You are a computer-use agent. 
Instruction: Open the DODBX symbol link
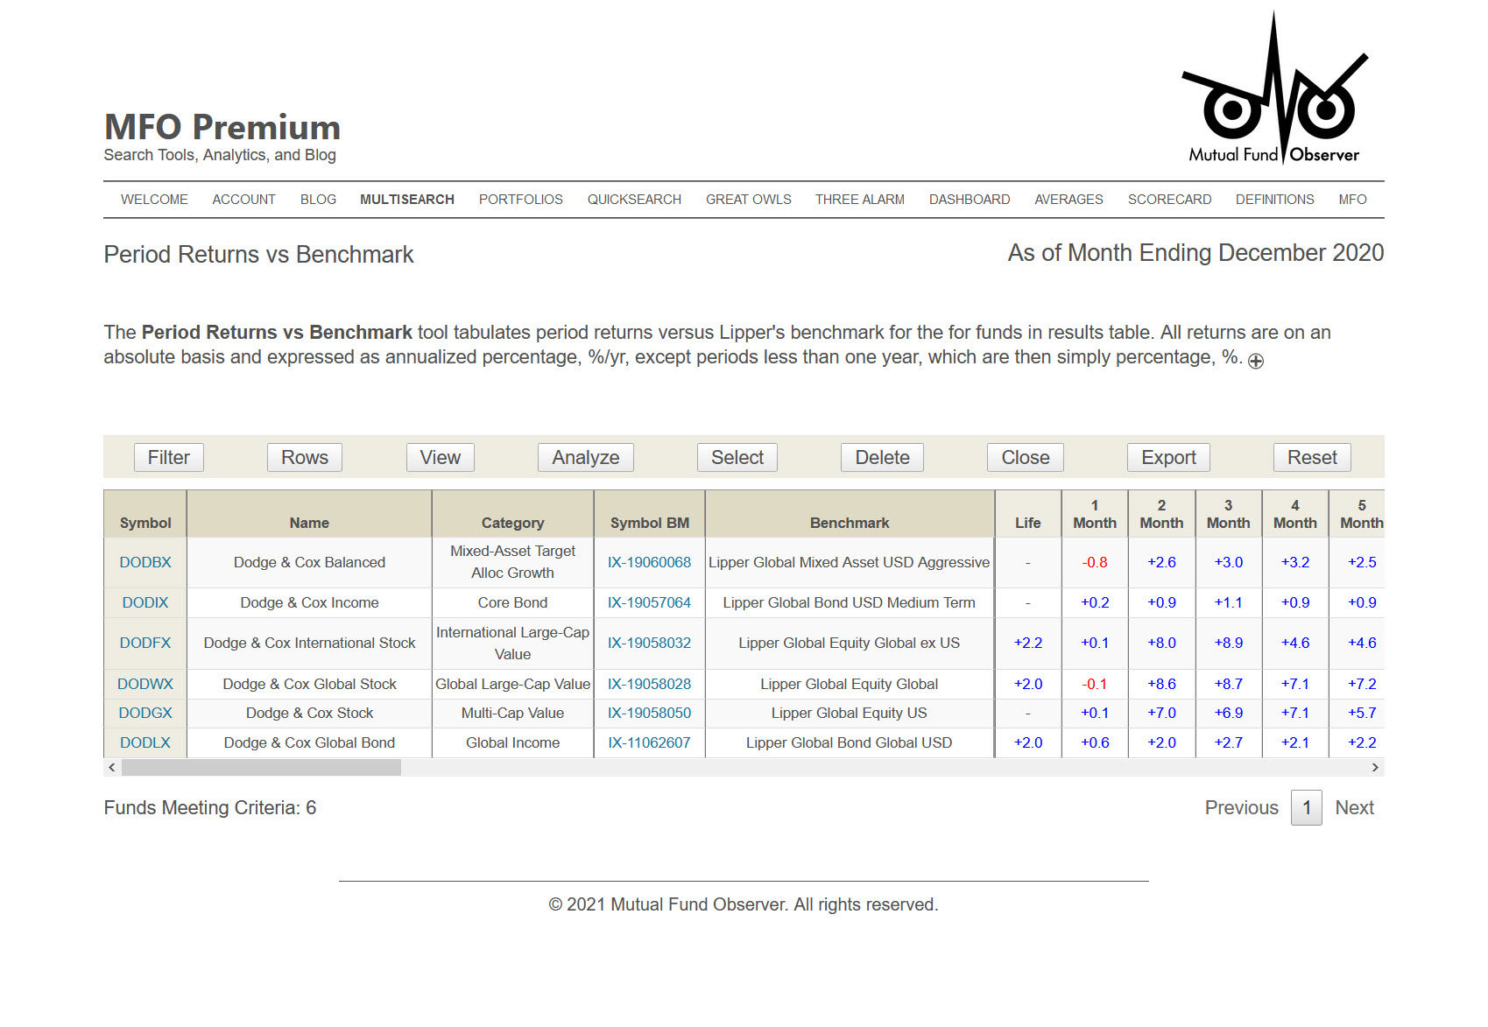[x=145, y=563]
